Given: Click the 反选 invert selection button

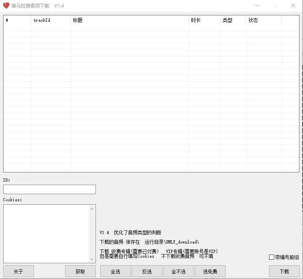Looking at the screenshot, I should [147, 271].
